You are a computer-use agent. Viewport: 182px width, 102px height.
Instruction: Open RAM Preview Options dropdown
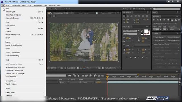click(165, 24)
